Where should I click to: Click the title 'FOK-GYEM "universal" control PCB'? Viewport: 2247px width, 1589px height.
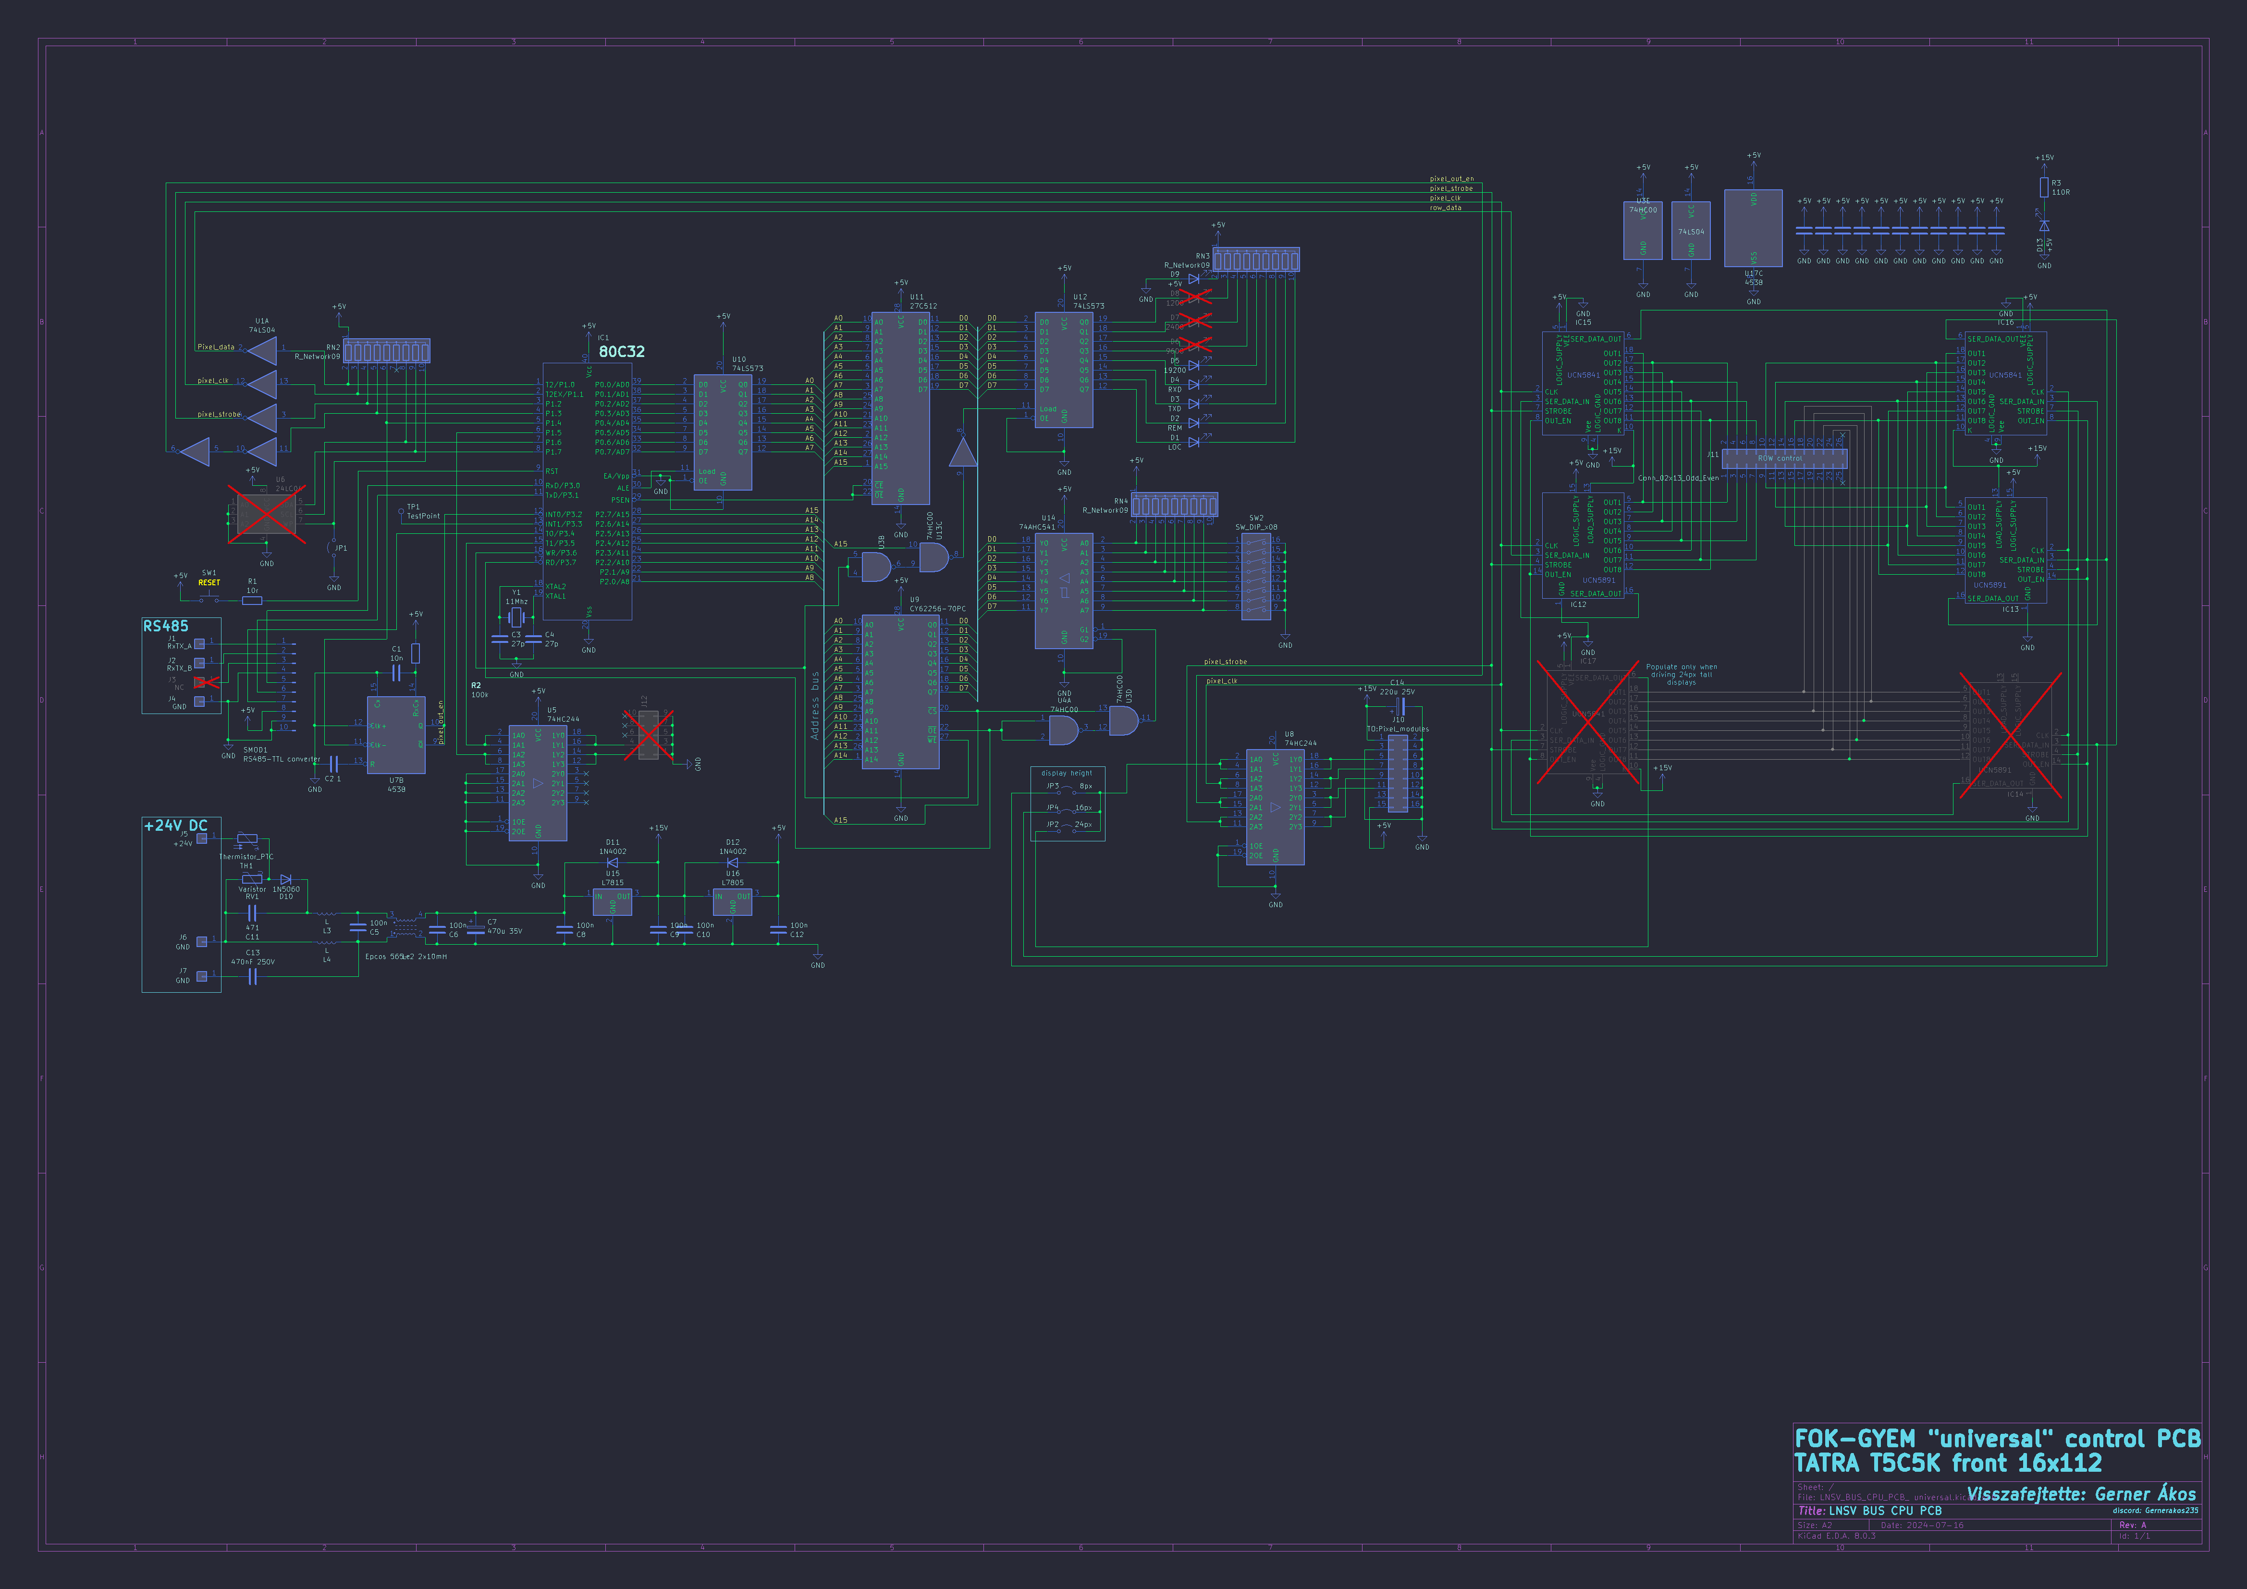1998,1438
